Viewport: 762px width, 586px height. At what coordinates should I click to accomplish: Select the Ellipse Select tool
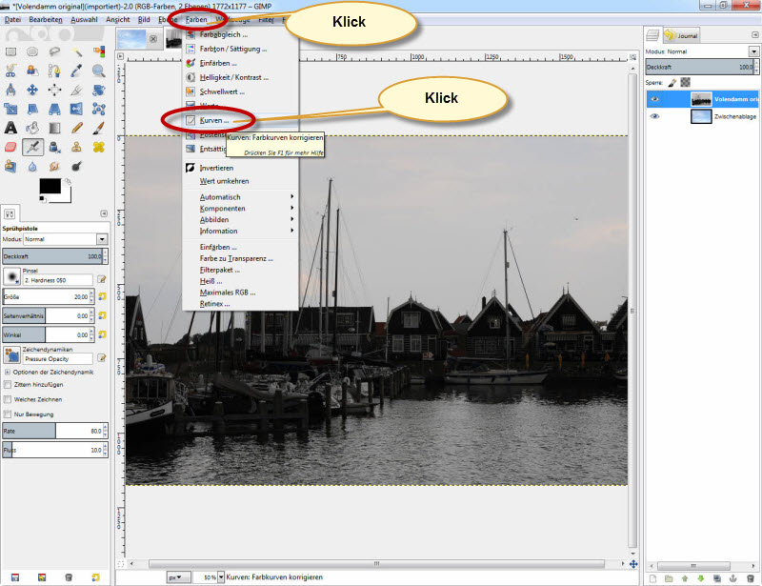32,51
